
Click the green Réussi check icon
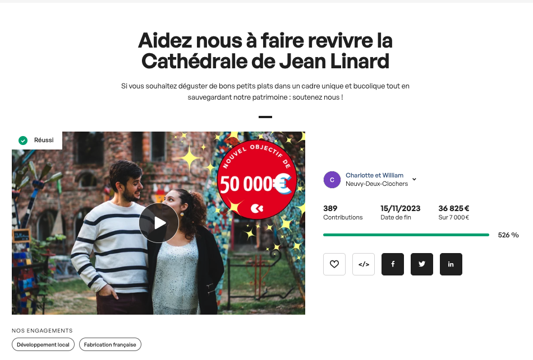coord(23,141)
